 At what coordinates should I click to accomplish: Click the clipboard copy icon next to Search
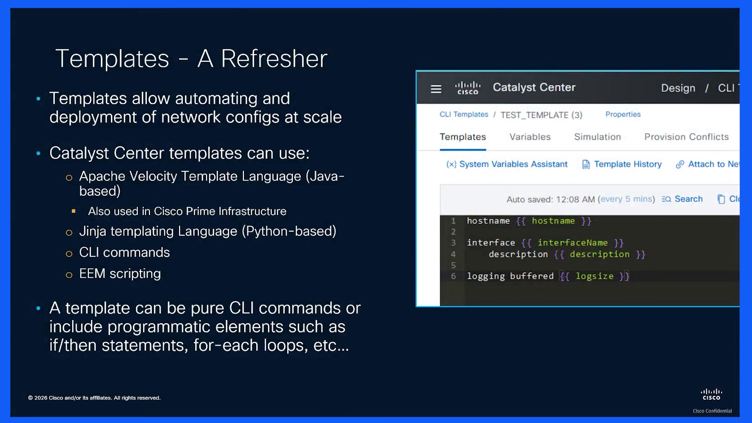(x=721, y=199)
